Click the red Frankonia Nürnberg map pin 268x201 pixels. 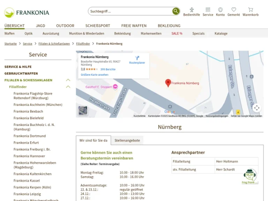[x=168, y=83]
